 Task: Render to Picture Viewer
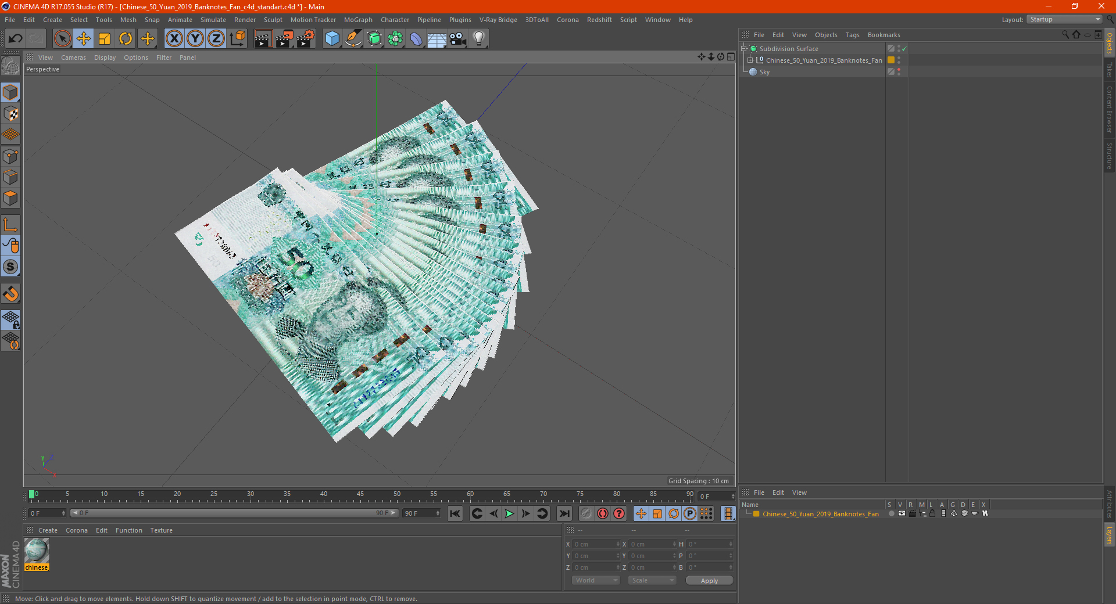coord(284,39)
